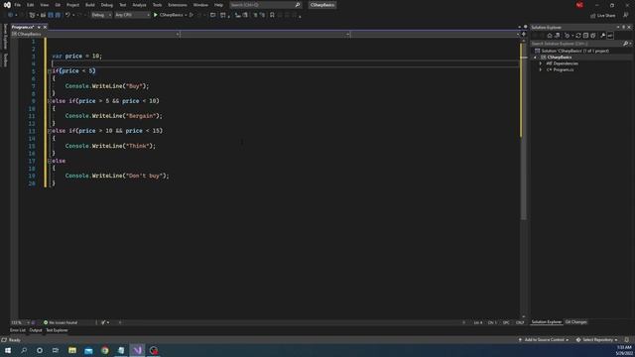635x357 pixels.
Task: Open the Build menu
Action: pos(90,5)
